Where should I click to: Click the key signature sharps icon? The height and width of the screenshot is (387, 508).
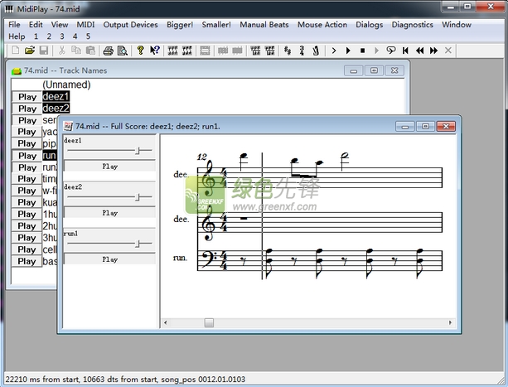click(288, 51)
